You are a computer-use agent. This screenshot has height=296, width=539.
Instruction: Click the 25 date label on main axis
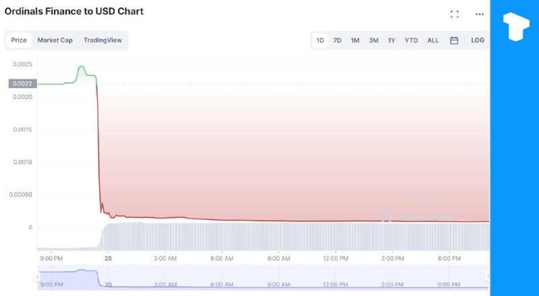click(108, 258)
